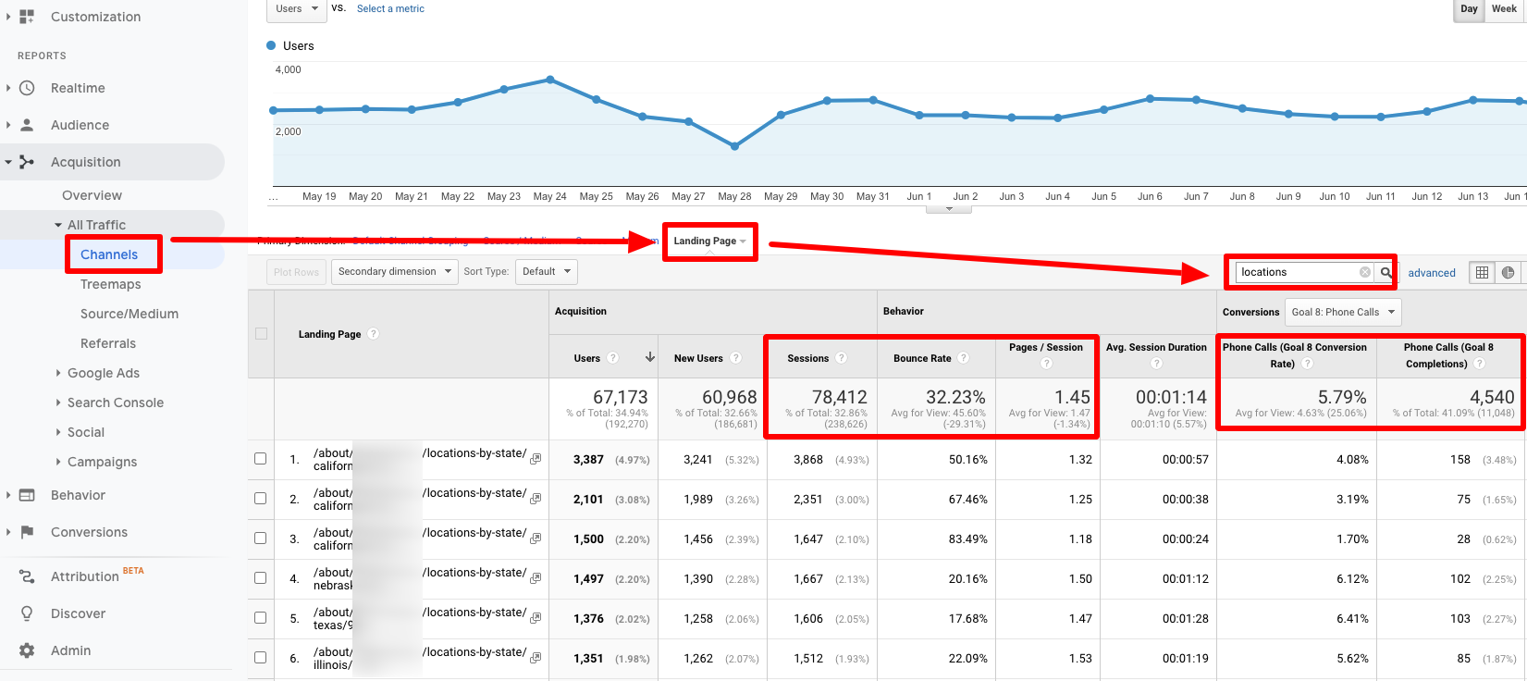Screen dimensions: 1527x681
Task: Tick the checkbox for row 4
Action: tap(261, 578)
